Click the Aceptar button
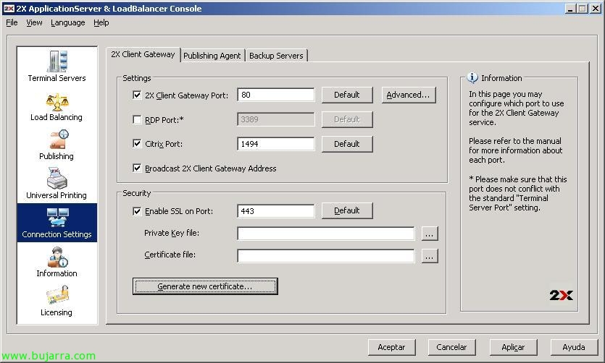Image resolution: width=605 pixels, height=363 pixels. coord(392,347)
